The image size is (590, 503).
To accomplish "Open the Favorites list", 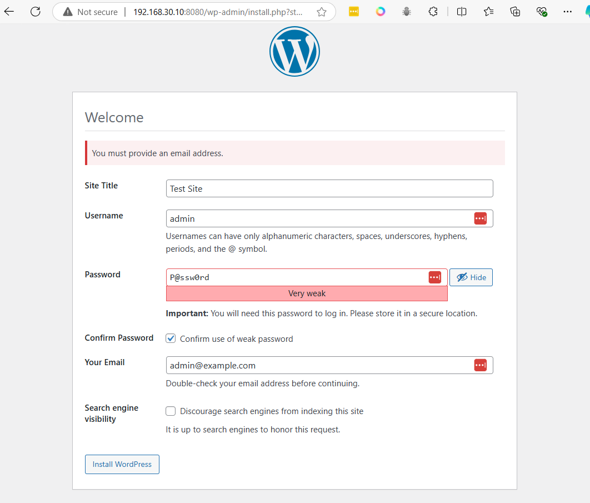I will (488, 11).
